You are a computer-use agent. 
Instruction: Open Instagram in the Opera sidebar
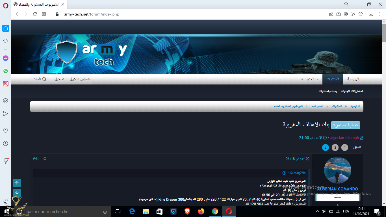[x=5, y=84]
